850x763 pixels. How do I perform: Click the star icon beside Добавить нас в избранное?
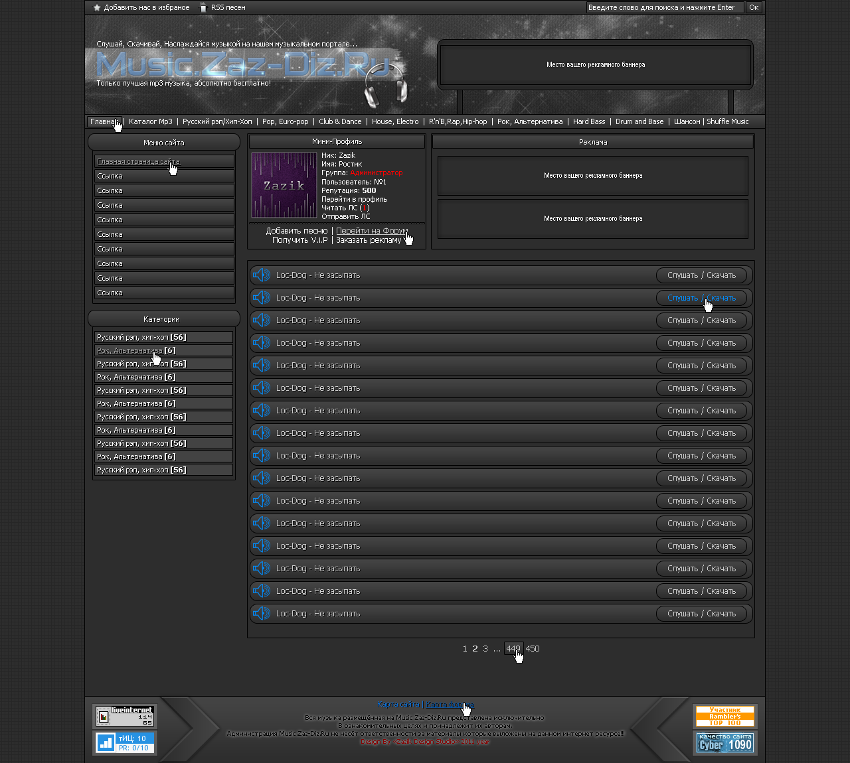click(97, 8)
